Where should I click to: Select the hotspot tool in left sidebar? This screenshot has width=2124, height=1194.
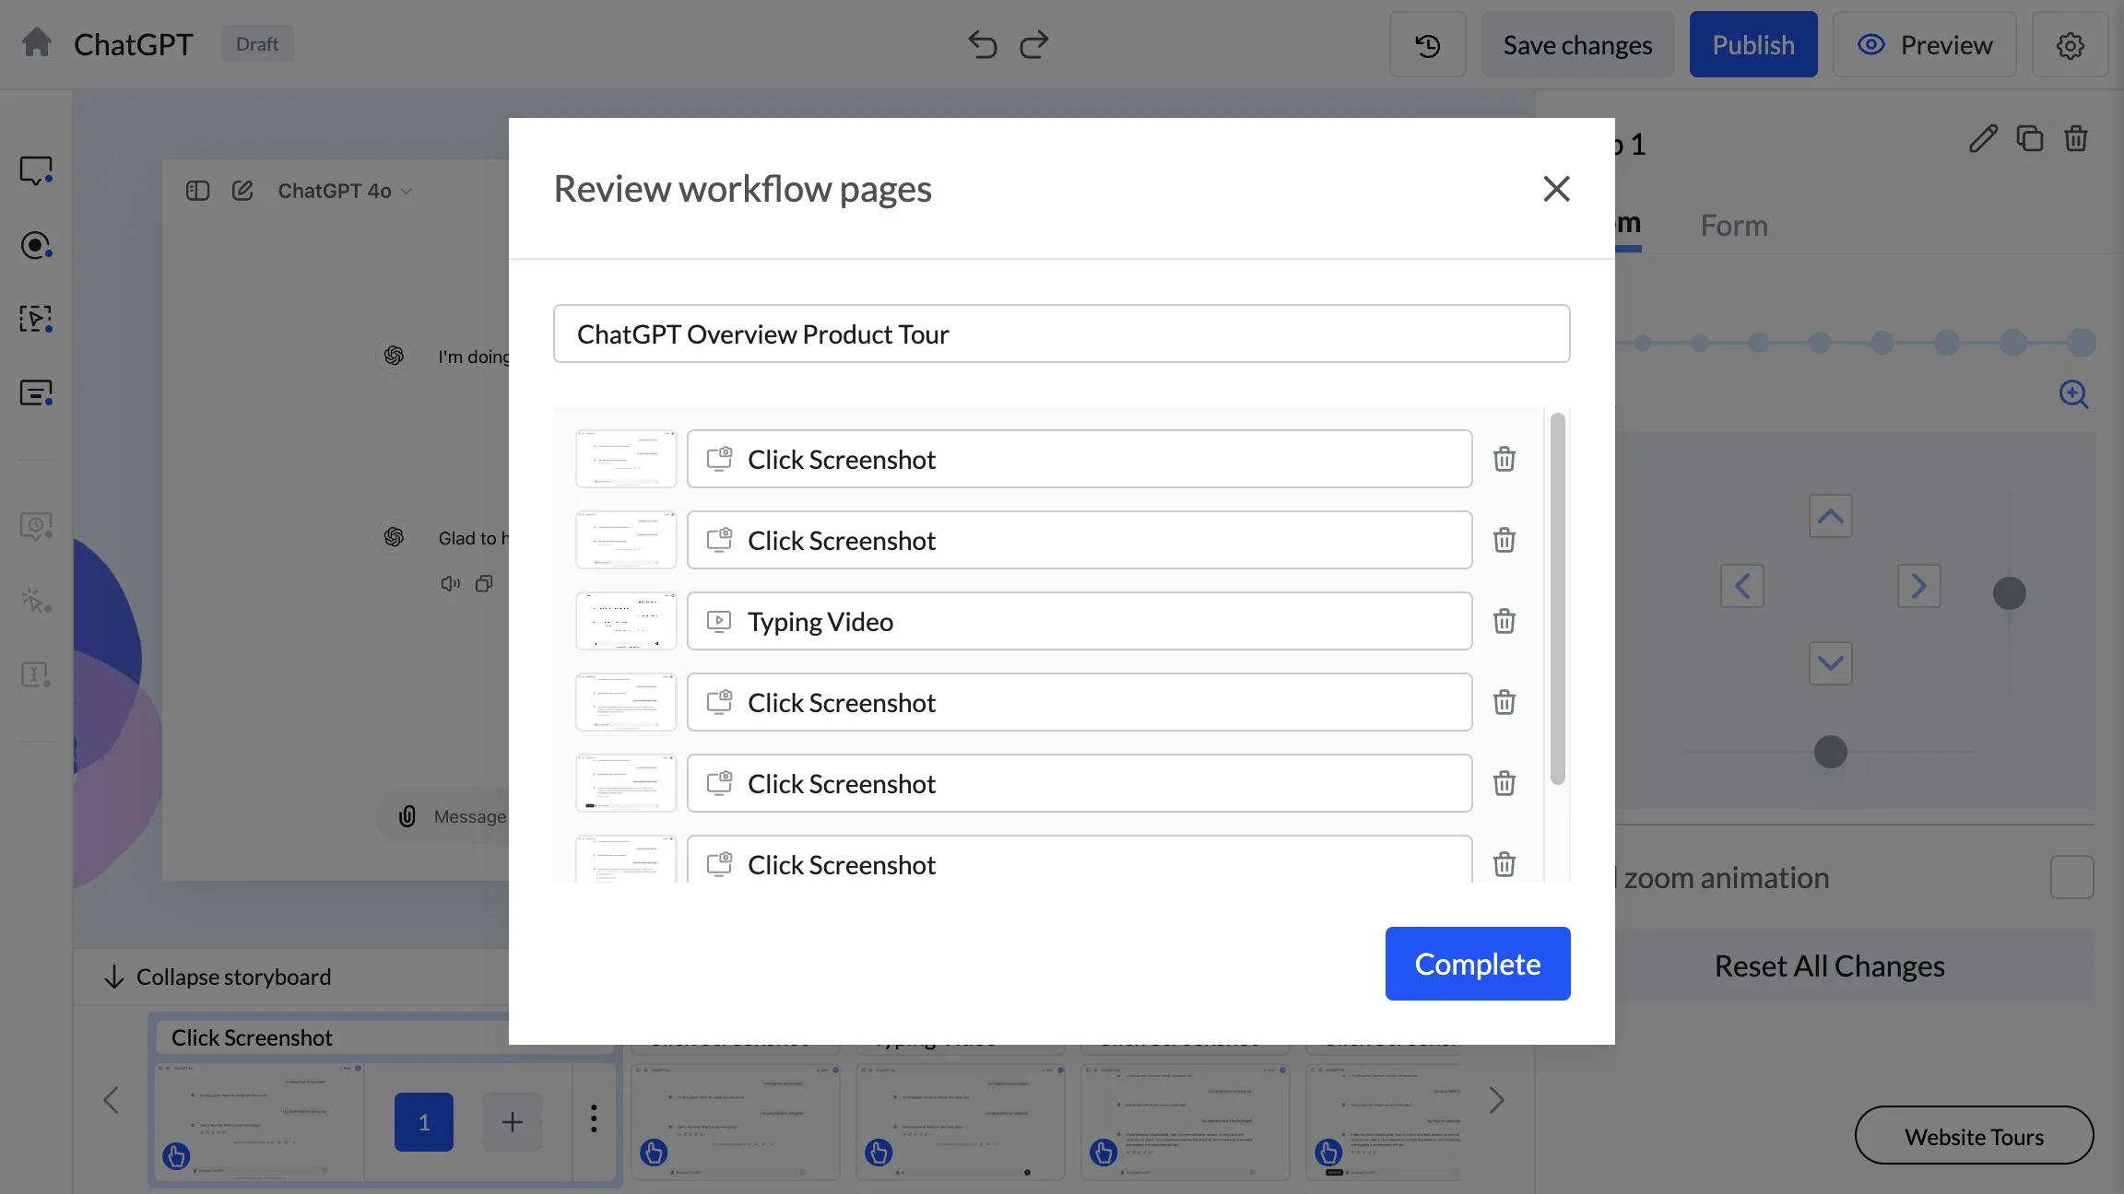click(36, 245)
